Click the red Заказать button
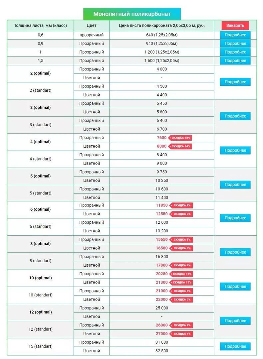Image resolution: width=263 pixels, height=359 pixels. pos(235,25)
